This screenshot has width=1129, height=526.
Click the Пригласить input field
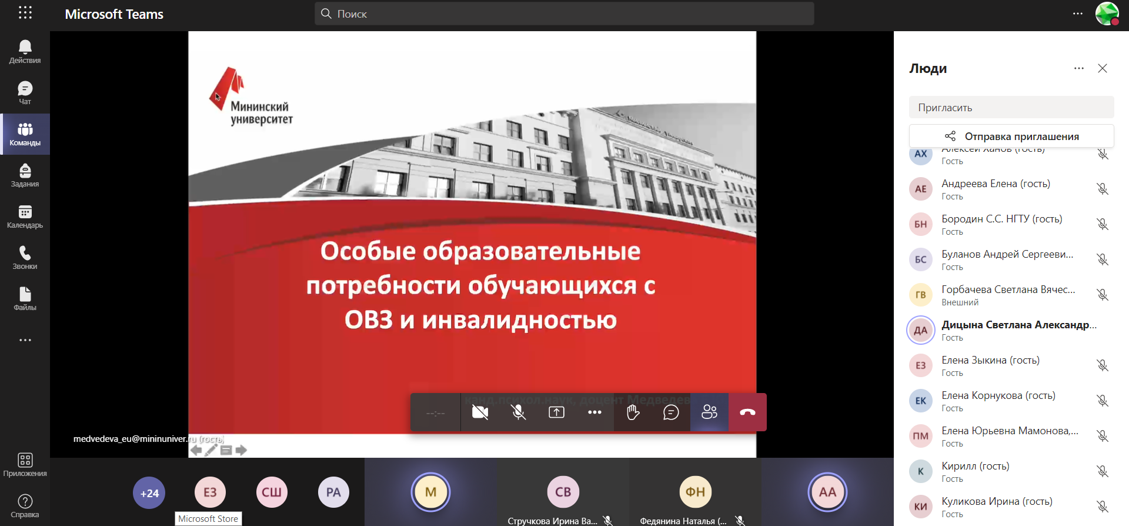1011,108
